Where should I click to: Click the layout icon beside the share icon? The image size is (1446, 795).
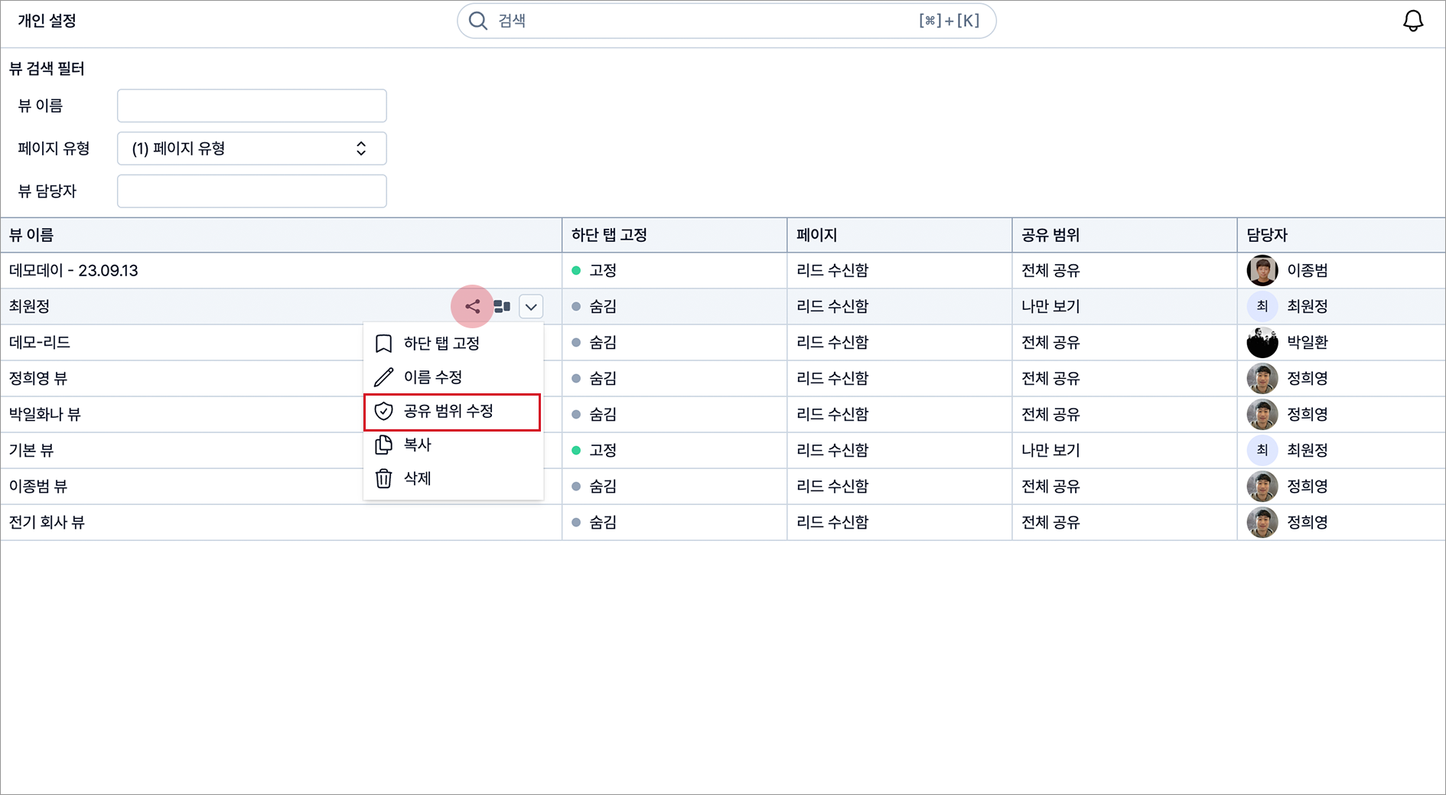point(502,306)
